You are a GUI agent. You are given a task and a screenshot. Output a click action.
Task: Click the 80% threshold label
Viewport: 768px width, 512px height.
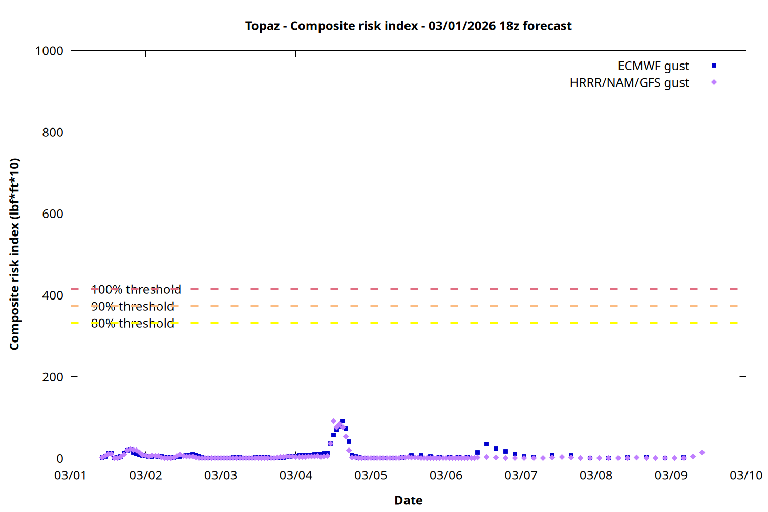click(132, 324)
